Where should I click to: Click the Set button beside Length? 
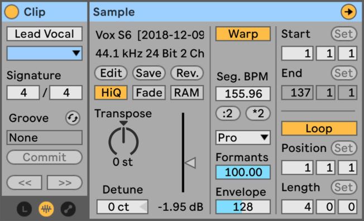[344, 187]
